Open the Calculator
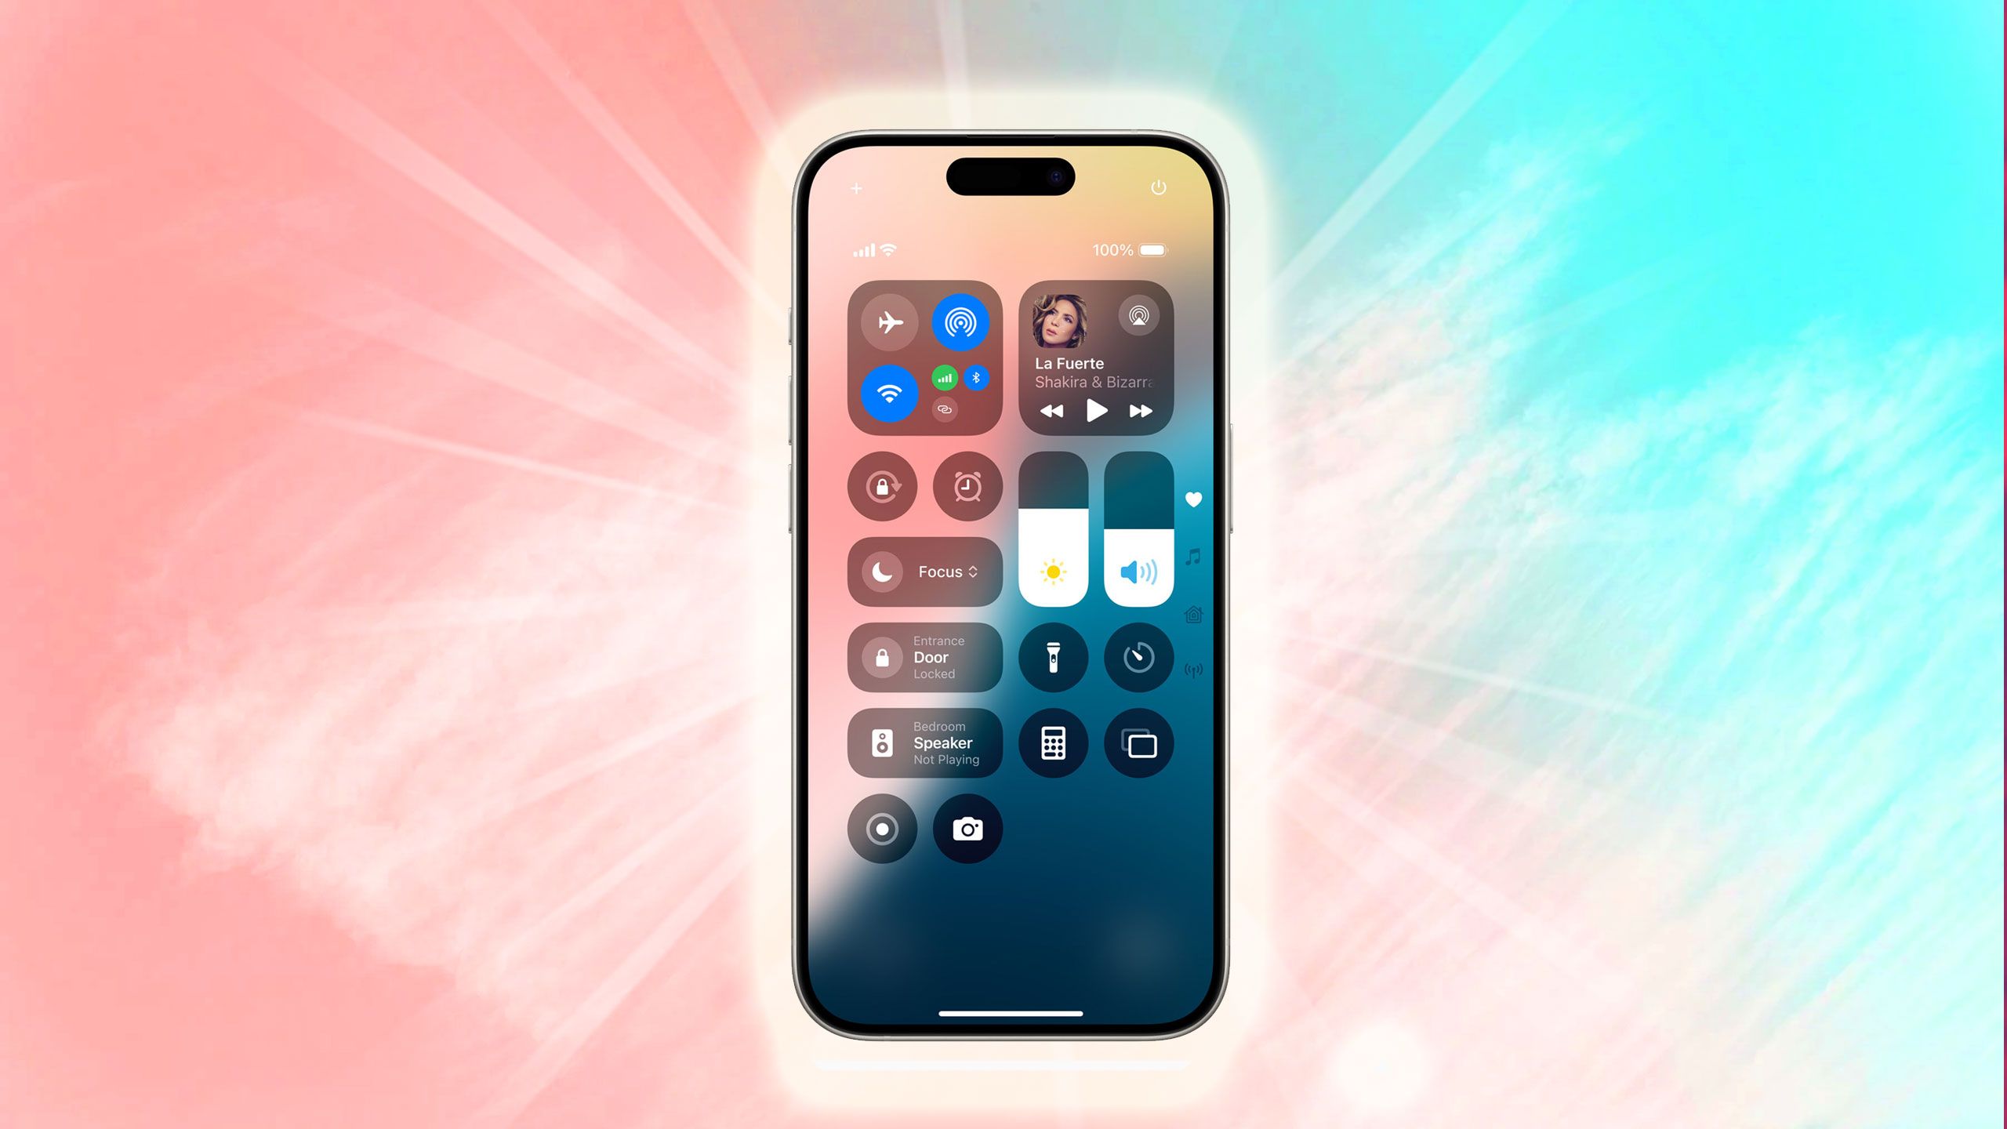This screenshot has width=2007, height=1129. tap(1053, 742)
